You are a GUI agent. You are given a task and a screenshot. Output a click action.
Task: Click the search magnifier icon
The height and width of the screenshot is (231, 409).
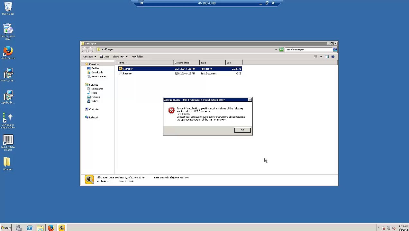335,49
